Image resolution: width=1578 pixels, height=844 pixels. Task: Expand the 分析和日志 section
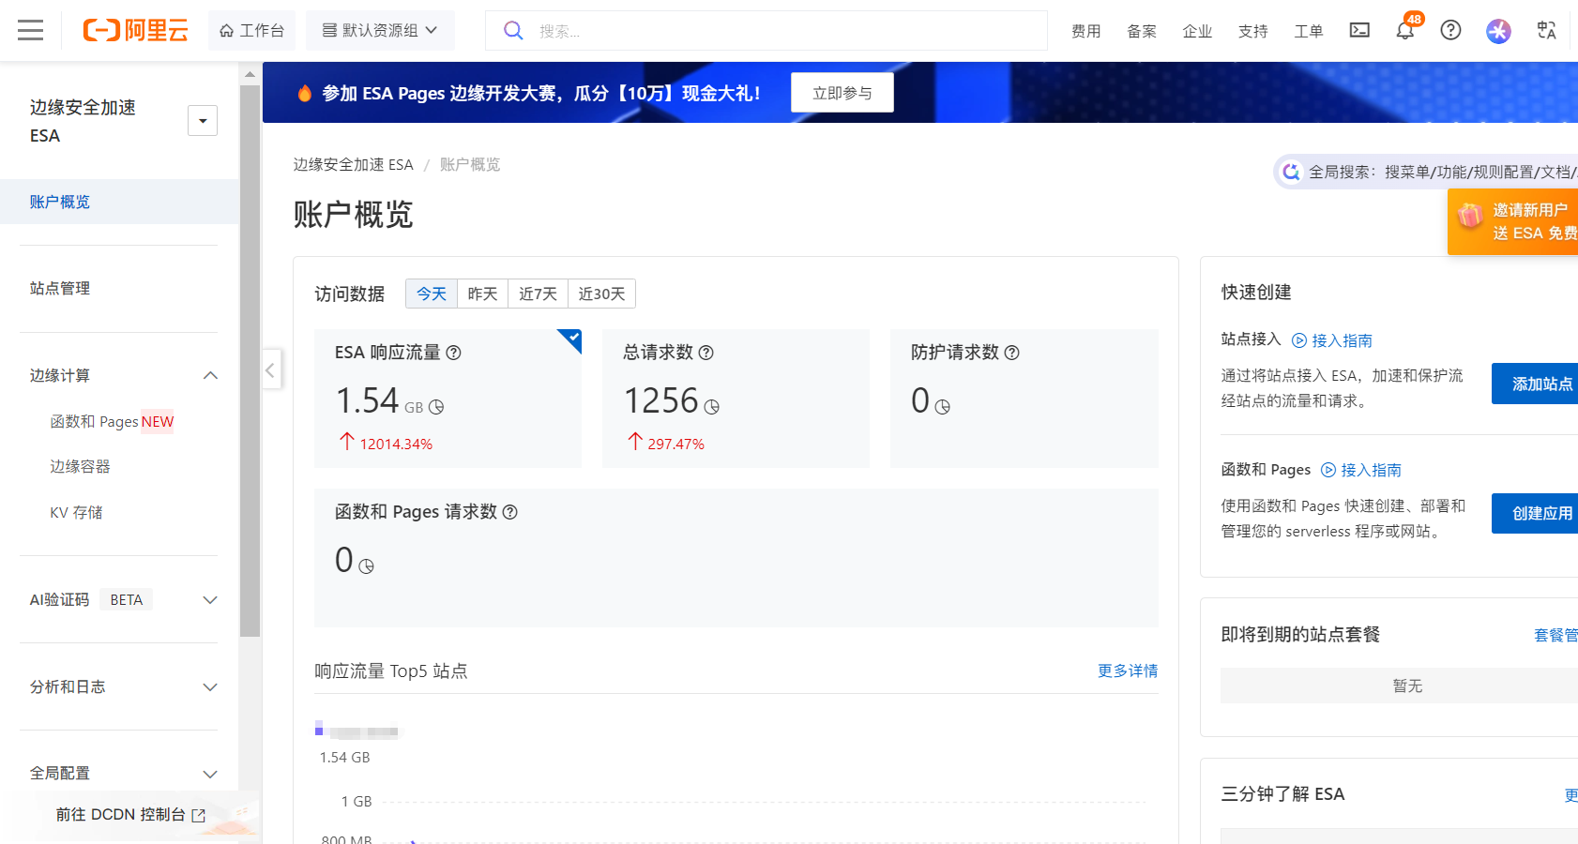pyautogui.click(x=210, y=686)
